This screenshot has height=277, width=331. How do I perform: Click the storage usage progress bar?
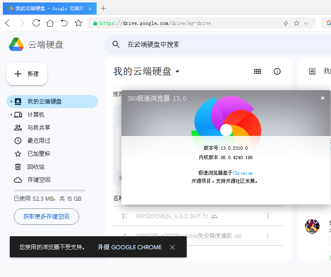click(49, 191)
